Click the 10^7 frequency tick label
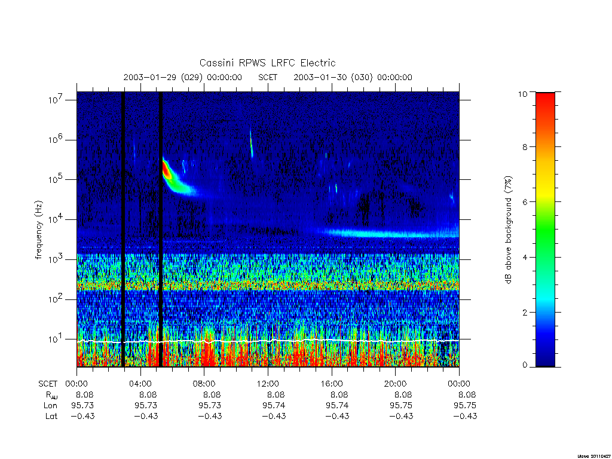The image size is (612, 459). pyautogui.click(x=56, y=99)
